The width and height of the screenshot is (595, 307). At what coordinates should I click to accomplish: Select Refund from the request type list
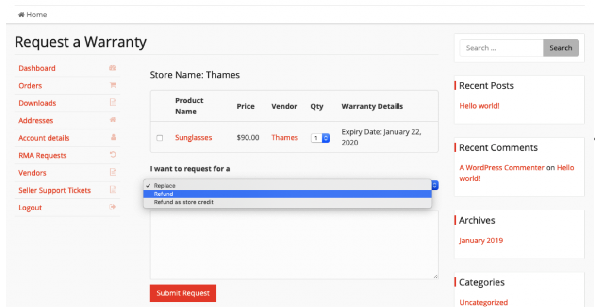(x=164, y=194)
